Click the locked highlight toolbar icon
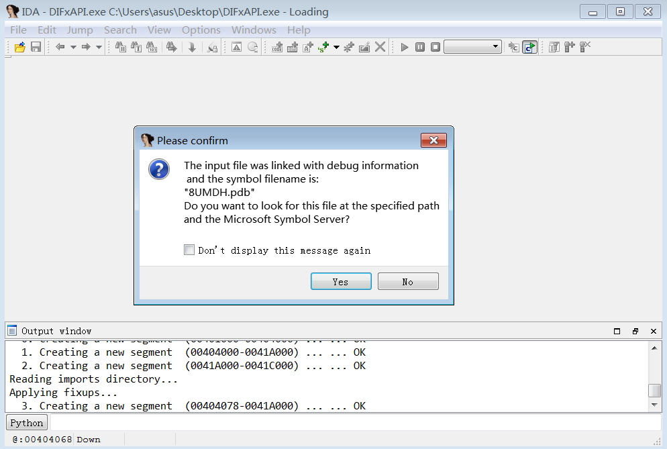 point(212,47)
